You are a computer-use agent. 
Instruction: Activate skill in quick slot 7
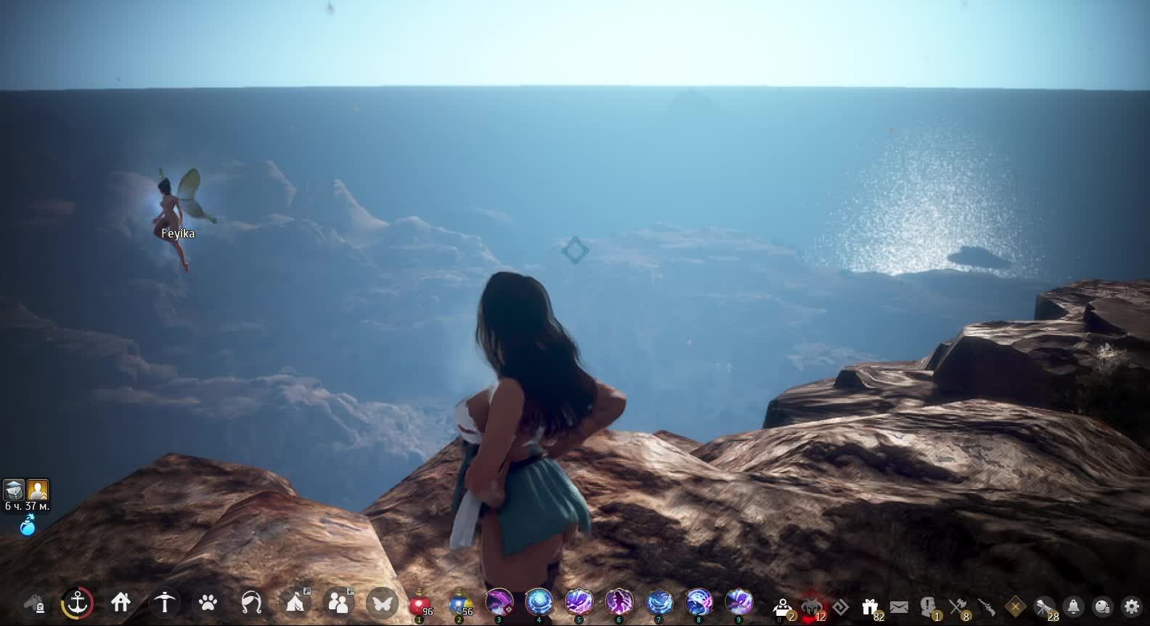(x=658, y=603)
